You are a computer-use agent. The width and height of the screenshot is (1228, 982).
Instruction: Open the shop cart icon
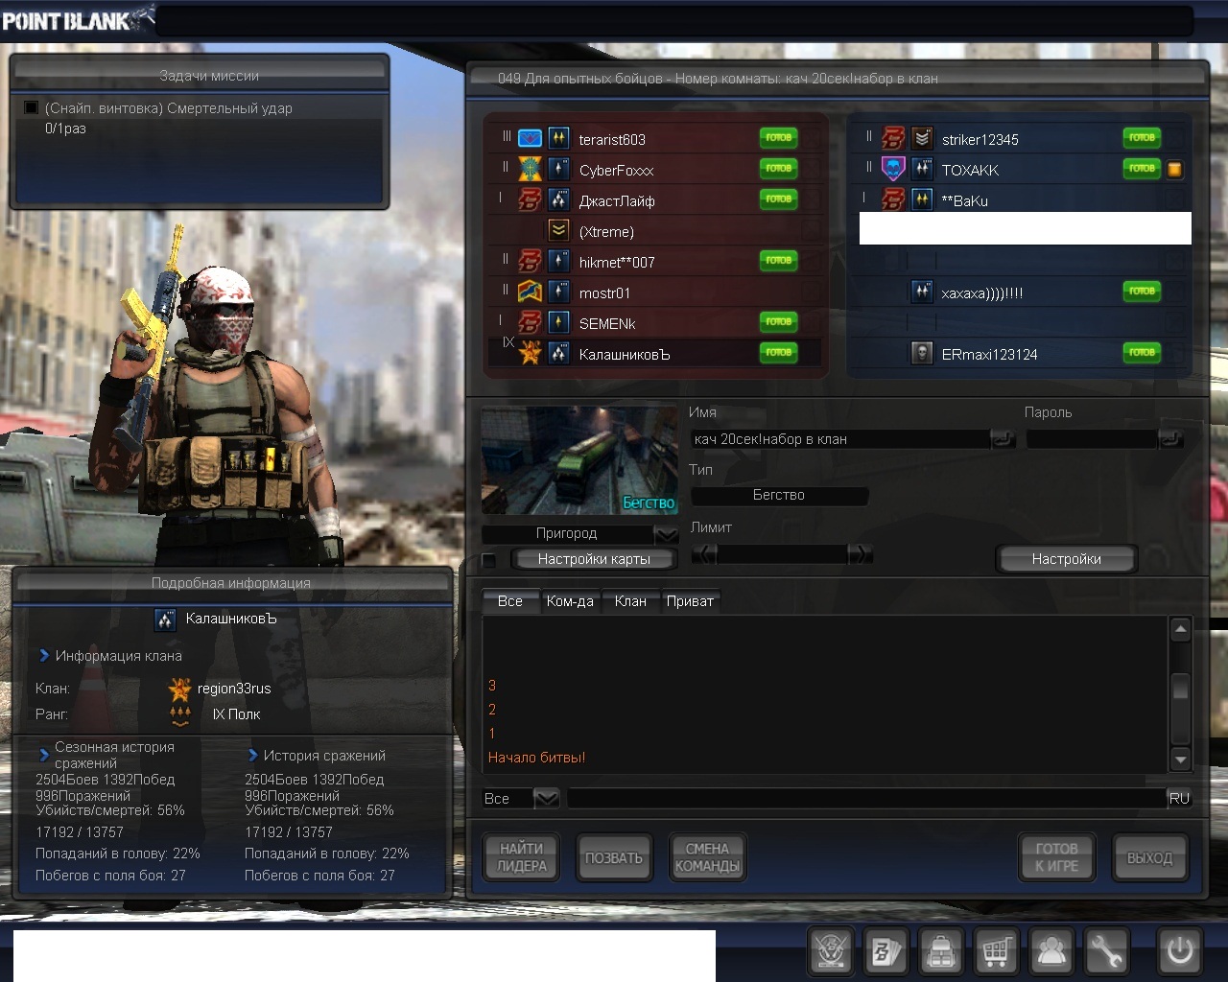click(x=997, y=952)
